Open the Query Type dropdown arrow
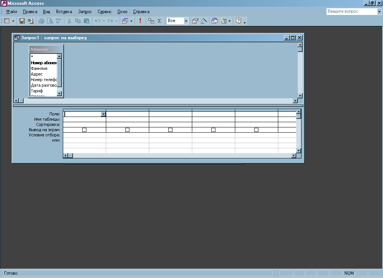 point(131,21)
